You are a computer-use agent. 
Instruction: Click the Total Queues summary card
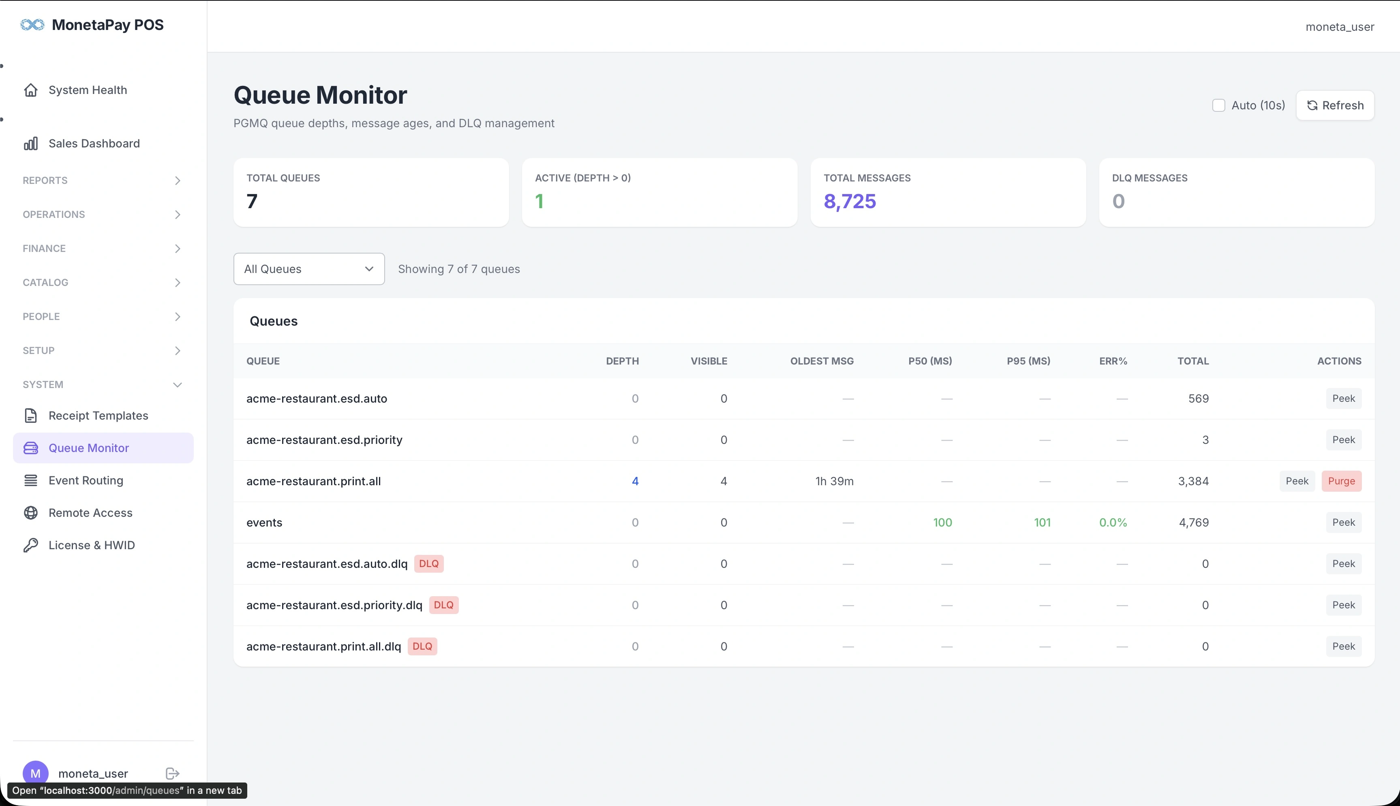[371, 193]
